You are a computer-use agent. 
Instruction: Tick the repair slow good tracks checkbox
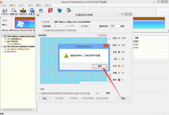[39, 93]
